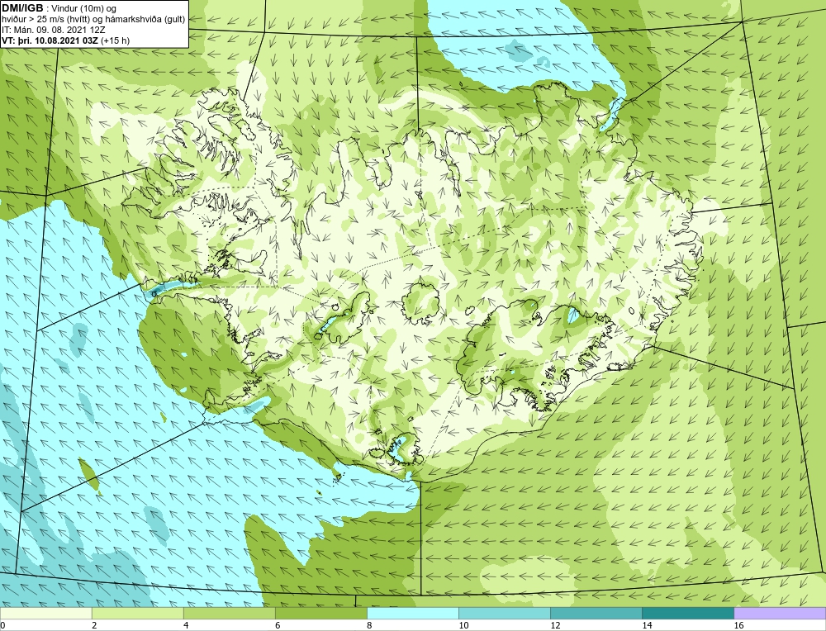This screenshot has height=631, width=826.
Task: Click the 8–10 m/s light cyan legend swatch
Action: pos(412,613)
